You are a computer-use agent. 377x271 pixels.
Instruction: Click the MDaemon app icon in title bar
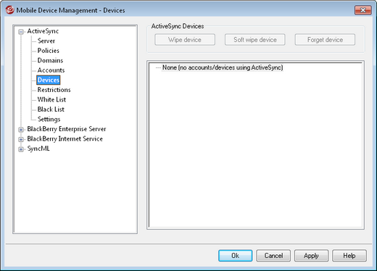click(x=9, y=10)
